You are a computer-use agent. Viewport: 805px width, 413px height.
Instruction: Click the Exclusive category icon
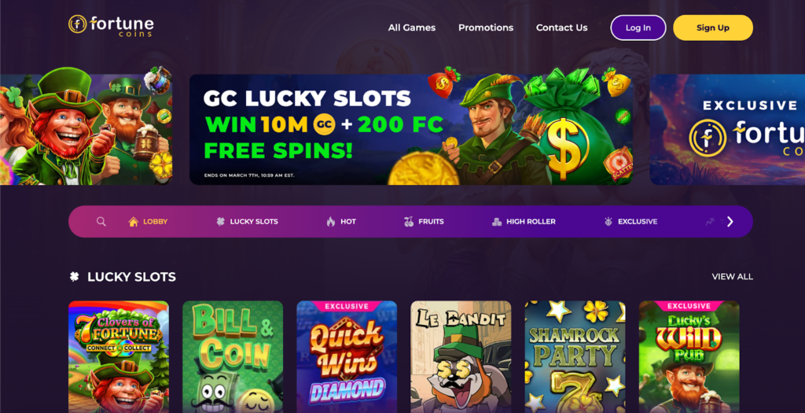click(x=608, y=221)
